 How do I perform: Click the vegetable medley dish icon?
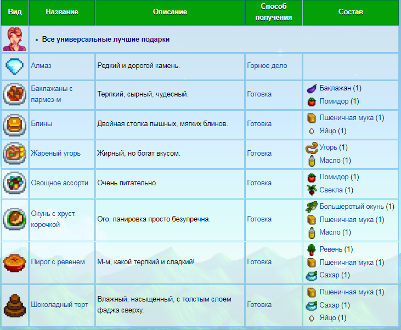click(15, 183)
